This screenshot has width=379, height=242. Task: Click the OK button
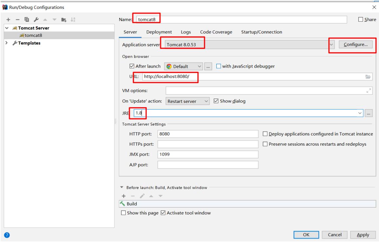[x=306, y=235]
